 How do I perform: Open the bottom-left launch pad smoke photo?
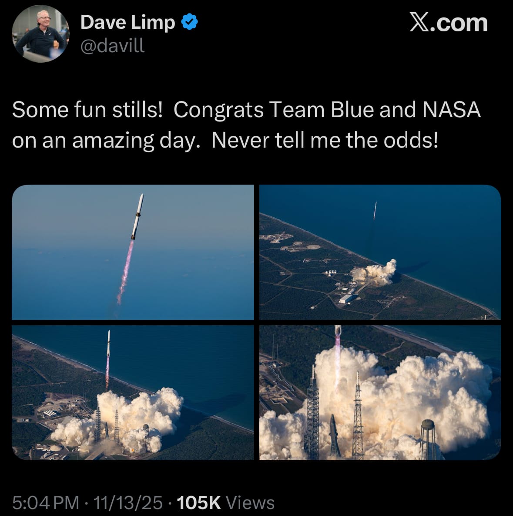(x=133, y=393)
